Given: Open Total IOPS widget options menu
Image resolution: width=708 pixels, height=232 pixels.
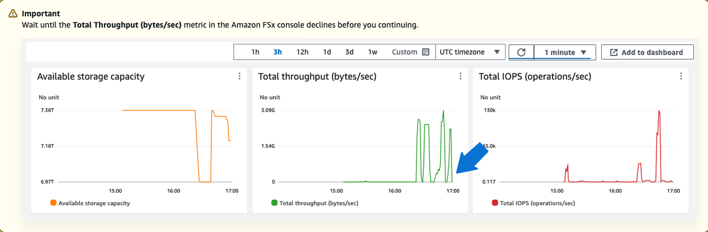Looking at the screenshot, I should (681, 77).
